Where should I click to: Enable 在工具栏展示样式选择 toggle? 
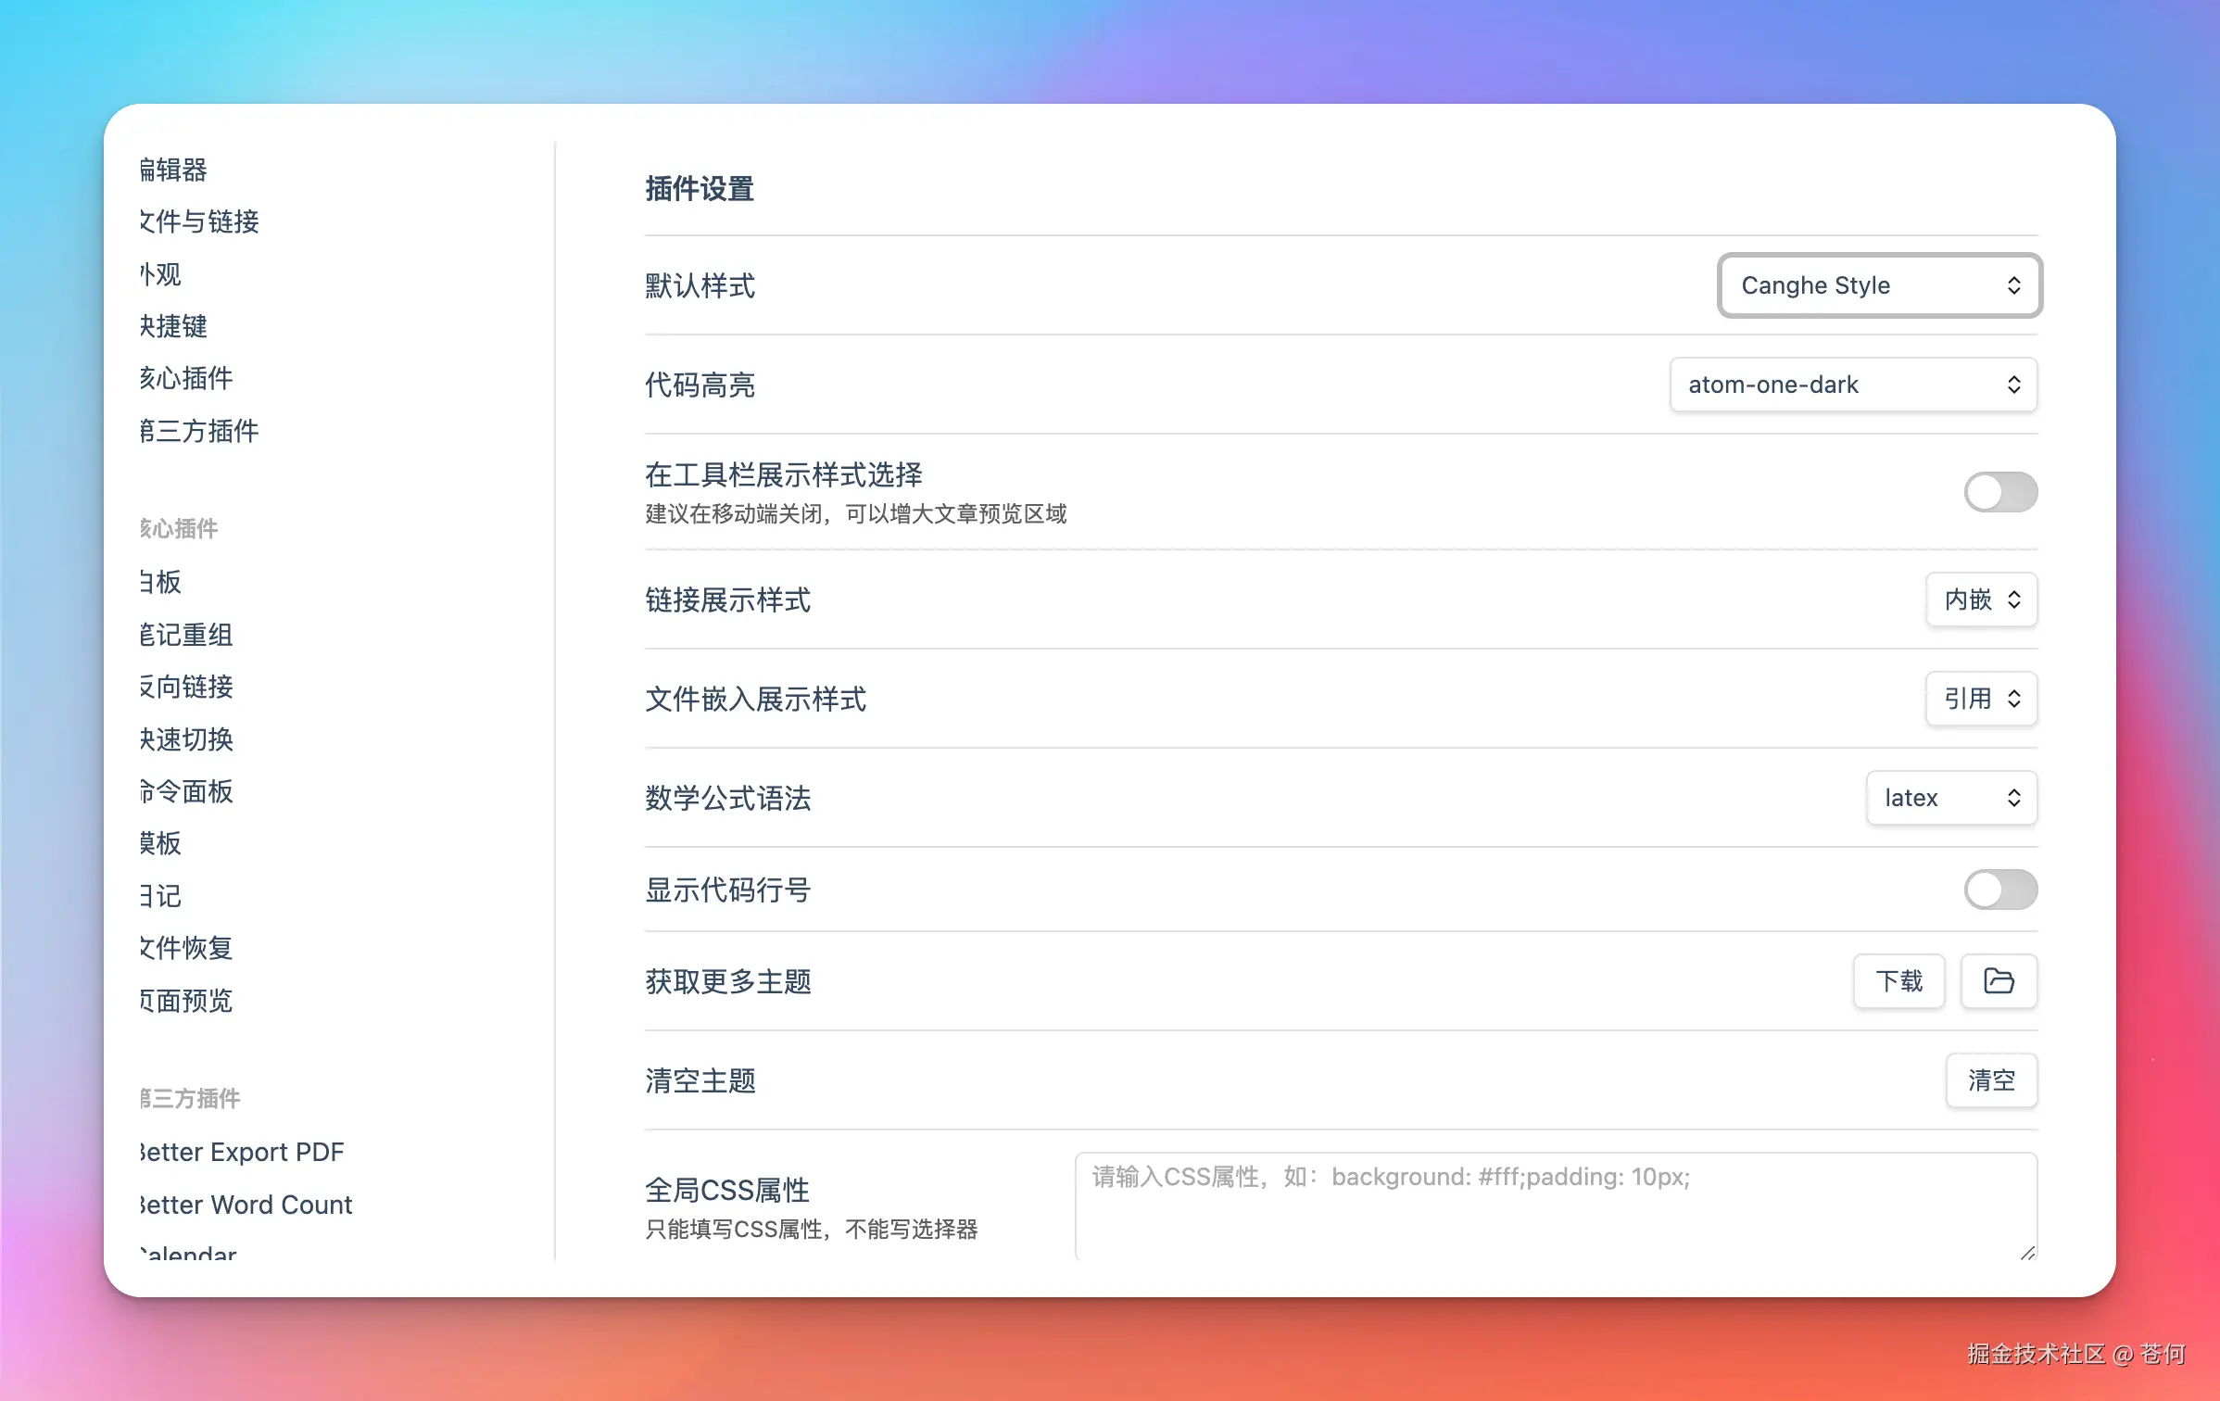pos(1999,492)
